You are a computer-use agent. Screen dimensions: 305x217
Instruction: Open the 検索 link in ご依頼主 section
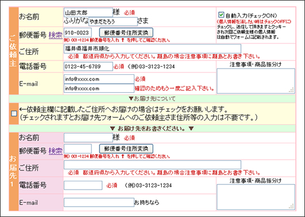55,35
